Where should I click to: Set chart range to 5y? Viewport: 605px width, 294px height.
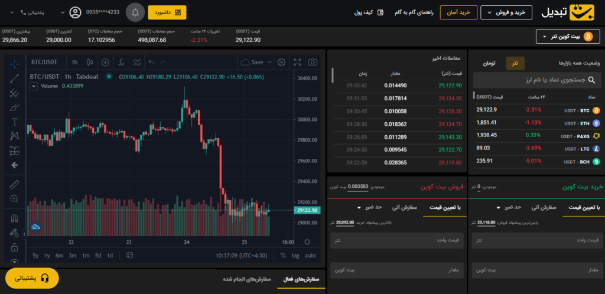pos(35,256)
